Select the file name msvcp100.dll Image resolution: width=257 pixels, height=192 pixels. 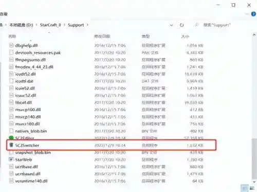coord(28,110)
